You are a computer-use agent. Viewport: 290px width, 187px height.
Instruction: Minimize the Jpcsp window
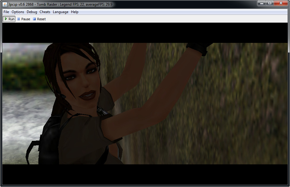point(262,3)
